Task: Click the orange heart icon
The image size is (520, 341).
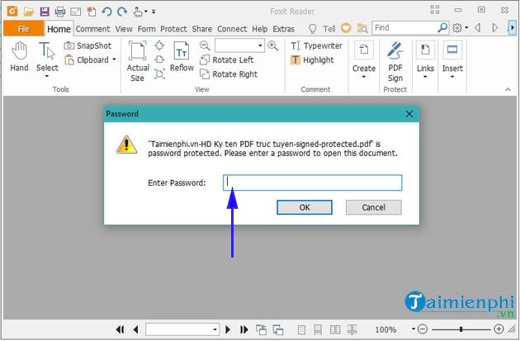Action: coord(346,28)
